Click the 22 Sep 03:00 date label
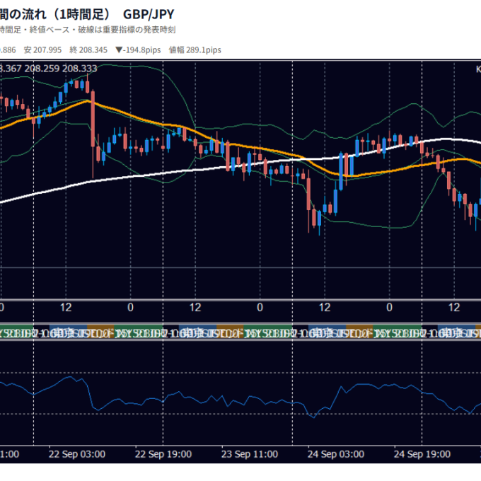 click(77, 454)
